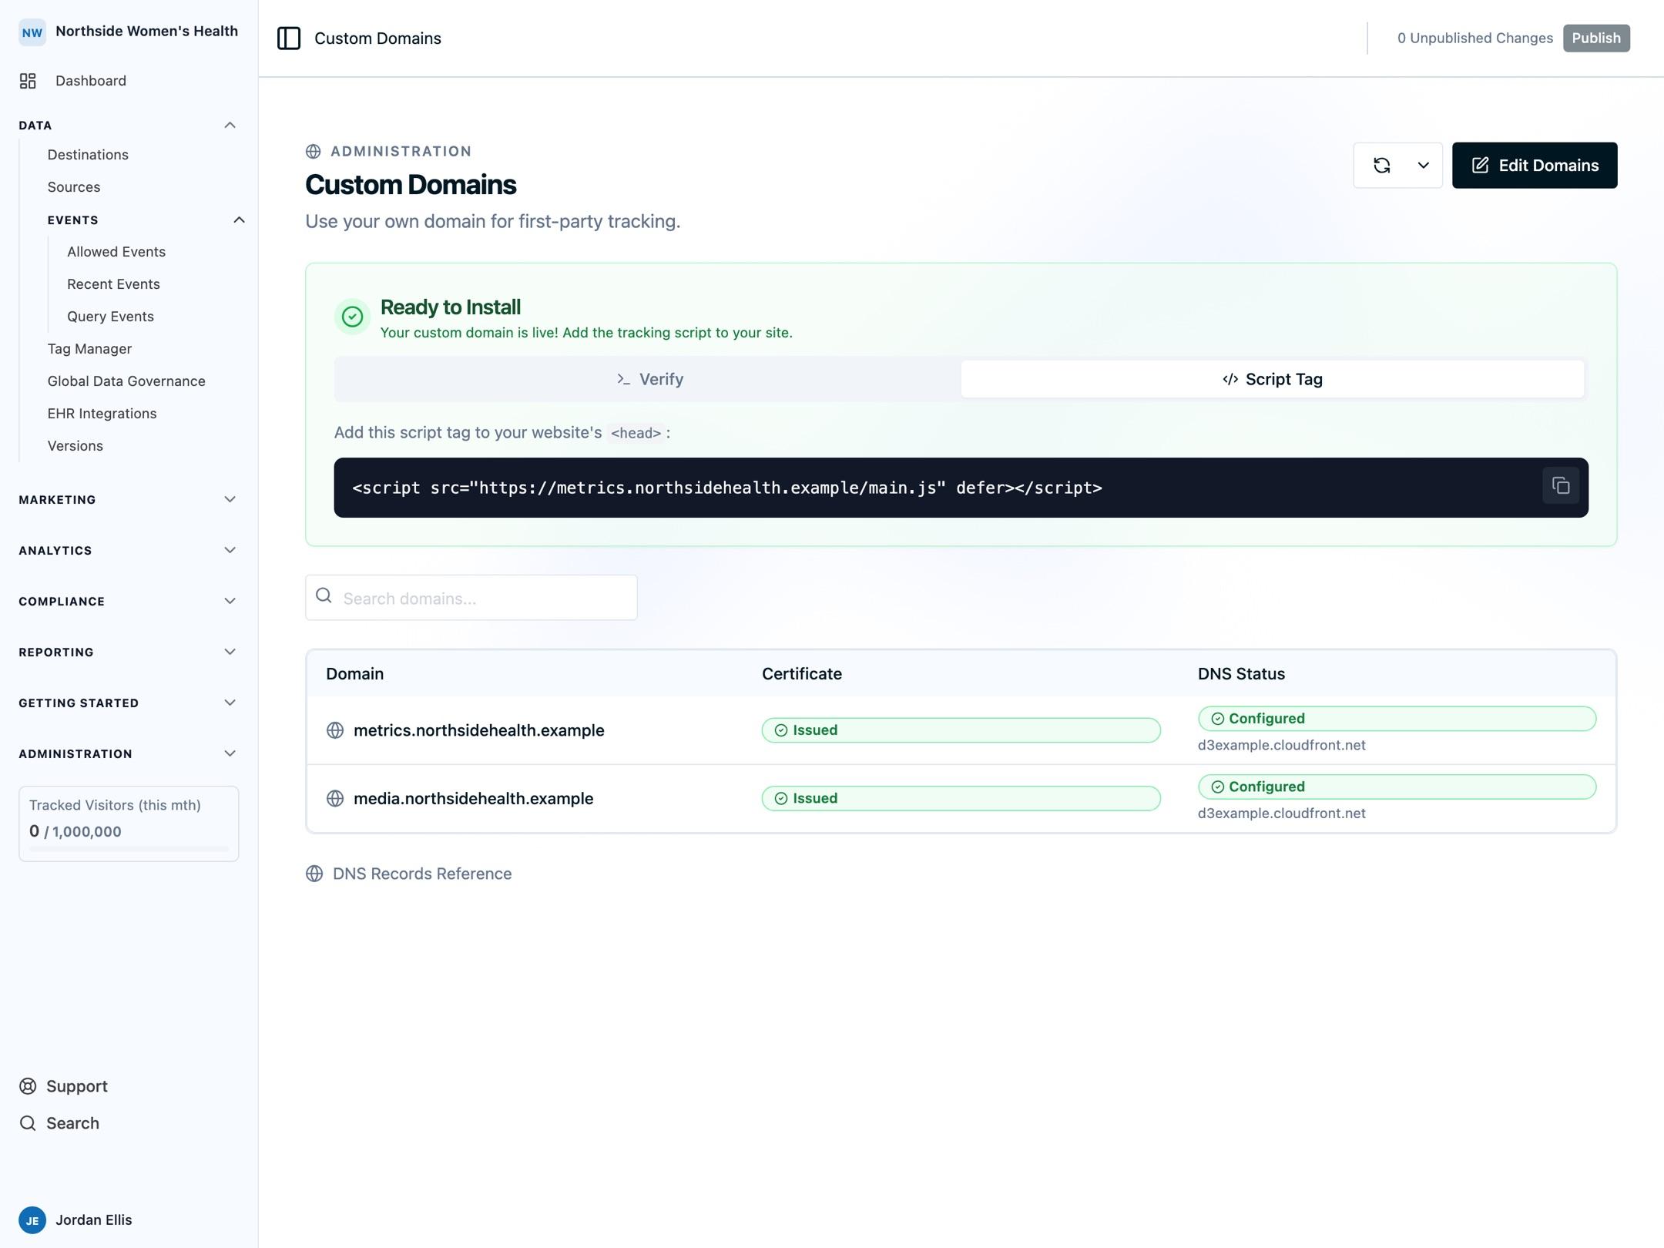
Task: Collapse the DATA section
Action: coord(230,125)
